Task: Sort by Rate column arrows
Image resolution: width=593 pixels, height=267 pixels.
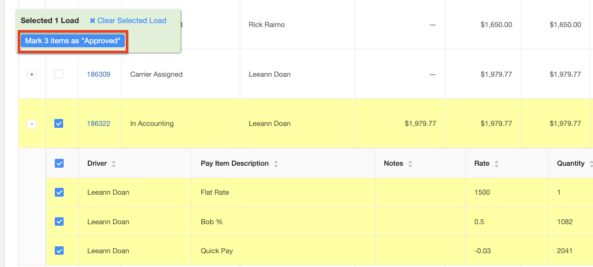Action: (x=496, y=164)
